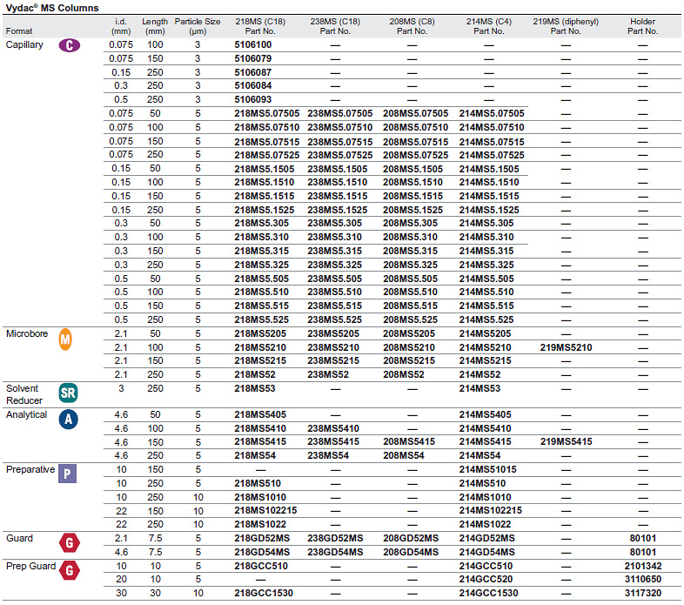
Task: Select part number 5106093
Action: click(253, 99)
